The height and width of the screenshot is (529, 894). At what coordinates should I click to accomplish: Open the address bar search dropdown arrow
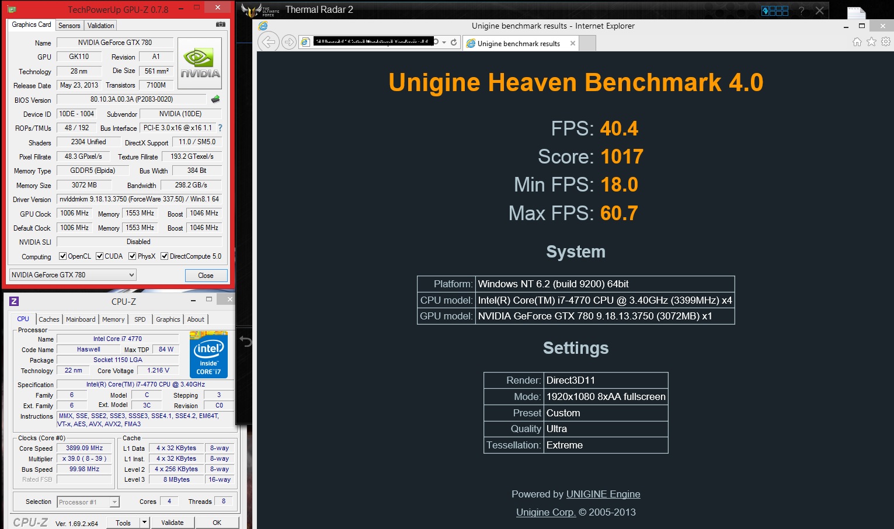(x=444, y=42)
